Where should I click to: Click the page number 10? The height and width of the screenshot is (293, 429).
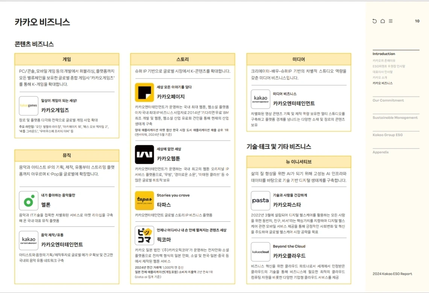coord(417,21)
